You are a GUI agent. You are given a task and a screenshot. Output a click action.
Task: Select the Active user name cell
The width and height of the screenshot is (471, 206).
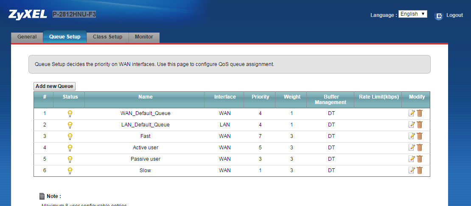(146, 148)
